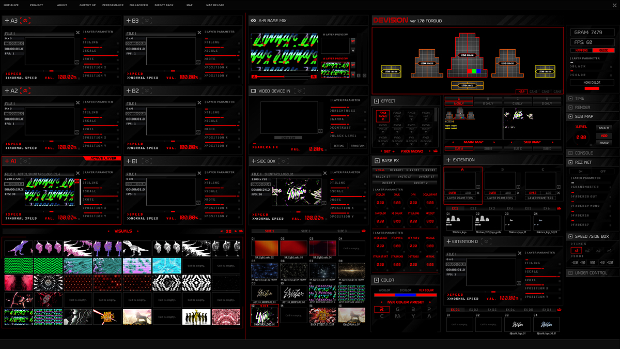Switch to the SIDE 2 tab
This screenshot has width=620, height=349.
306,231
